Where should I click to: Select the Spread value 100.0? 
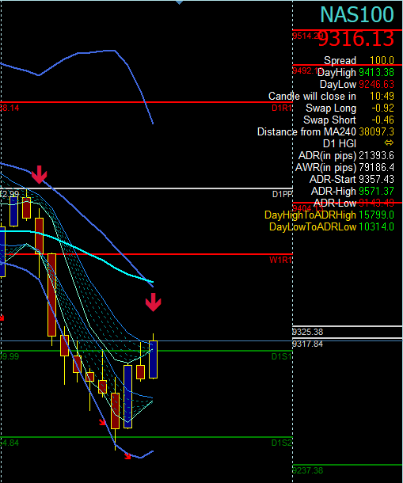382,60
